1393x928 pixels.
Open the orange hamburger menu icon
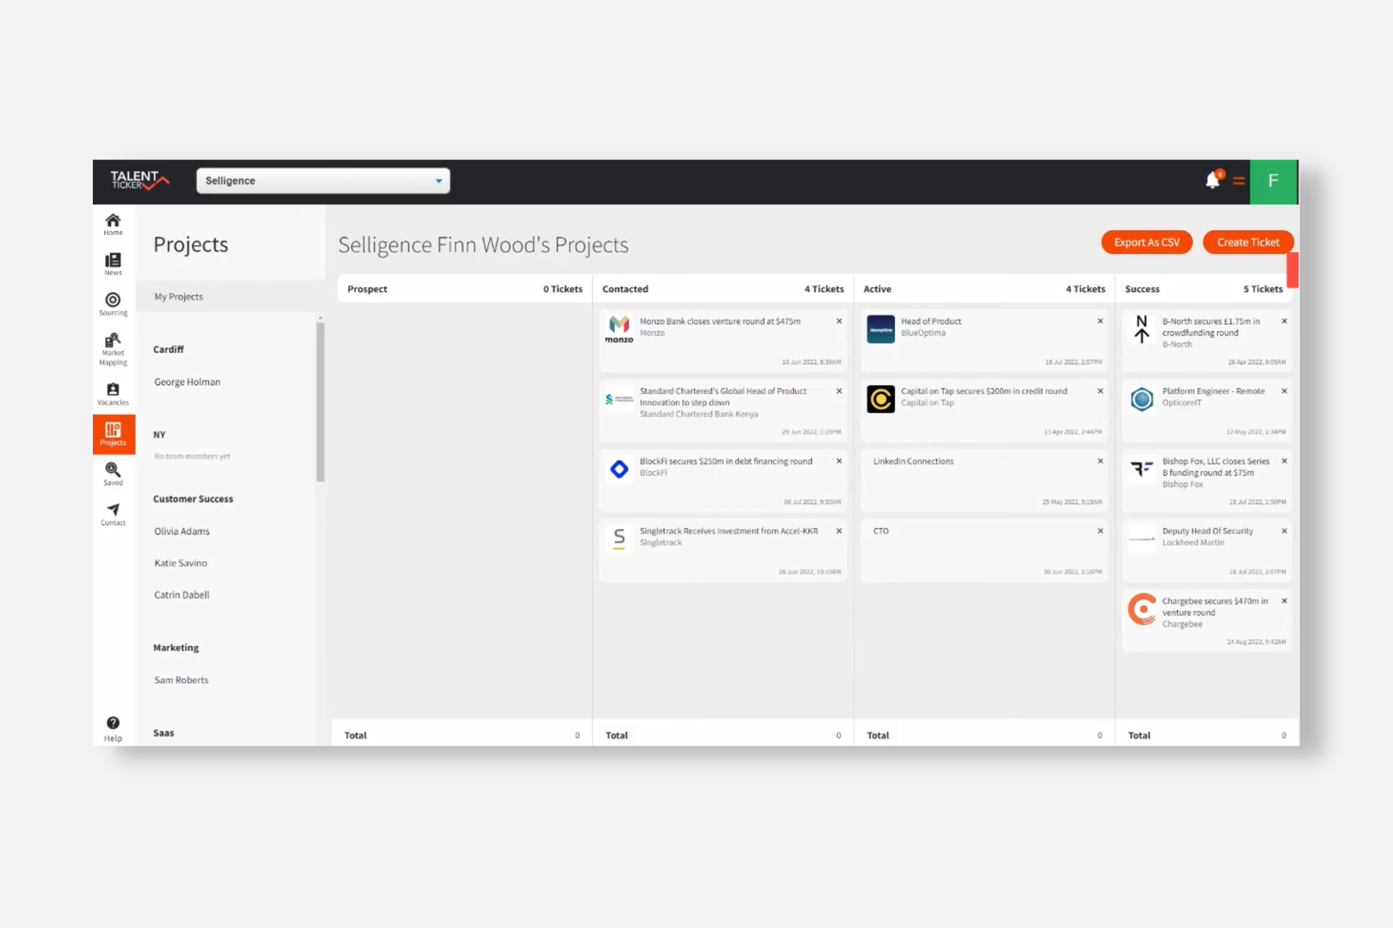coord(1238,181)
